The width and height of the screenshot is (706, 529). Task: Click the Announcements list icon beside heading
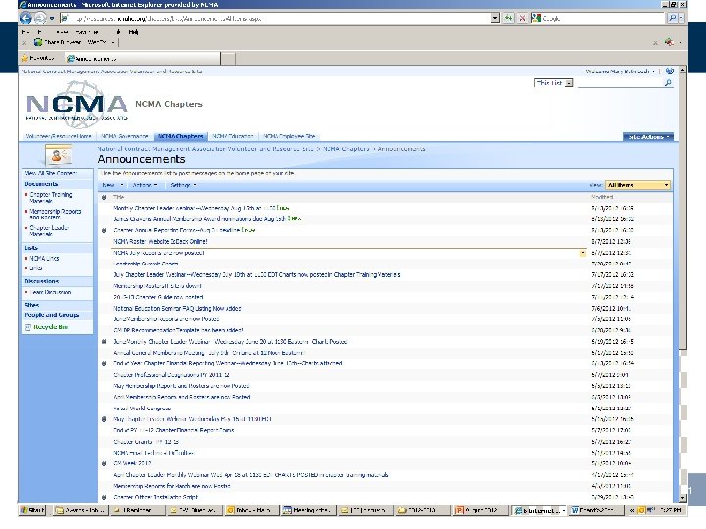tap(58, 156)
